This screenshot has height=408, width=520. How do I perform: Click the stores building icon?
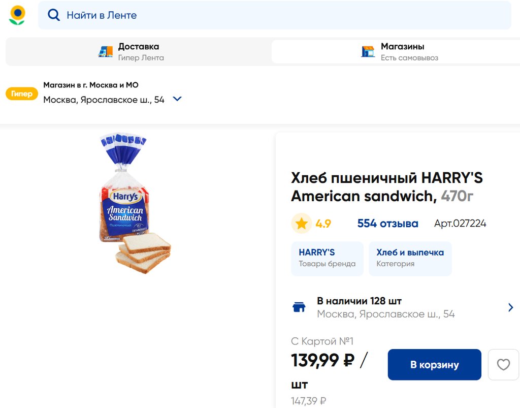368,51
